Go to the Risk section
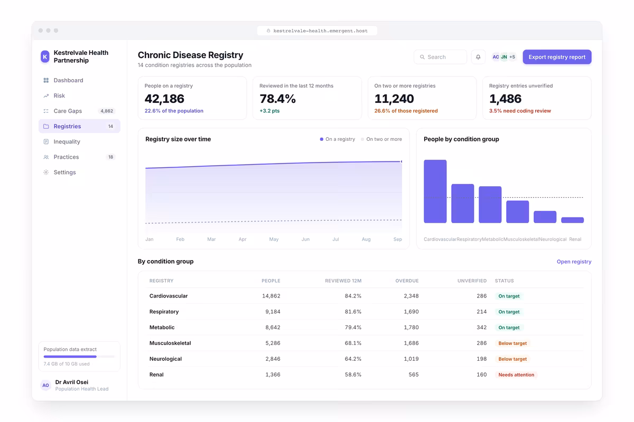This screenshot has height=422, width=634. point(79,95)
